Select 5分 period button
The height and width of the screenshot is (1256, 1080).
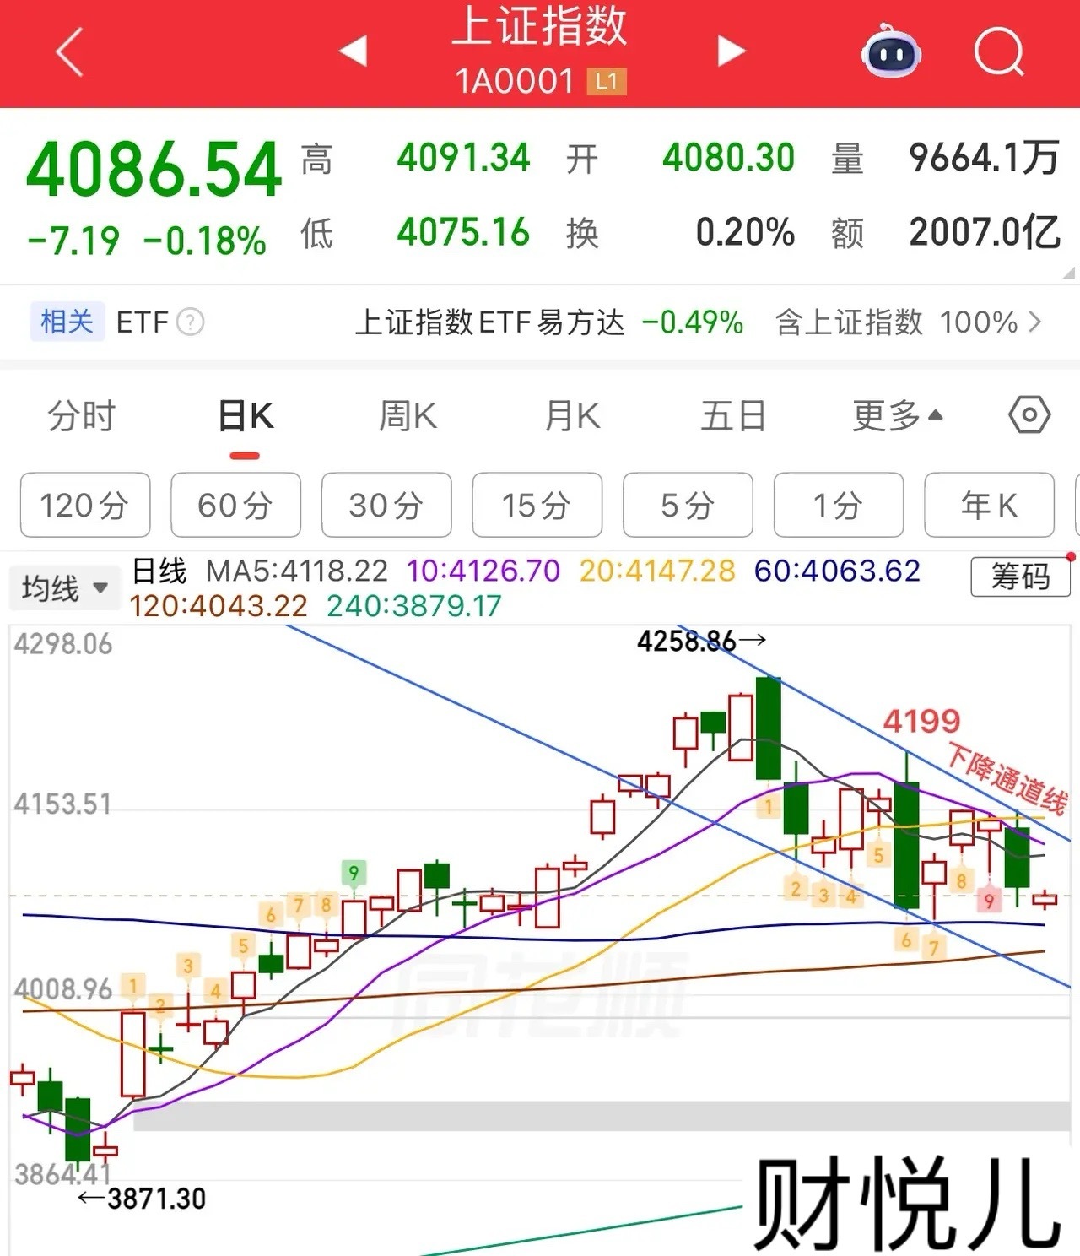coord(688,505)
